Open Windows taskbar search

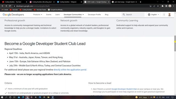[x=6, y=97]
